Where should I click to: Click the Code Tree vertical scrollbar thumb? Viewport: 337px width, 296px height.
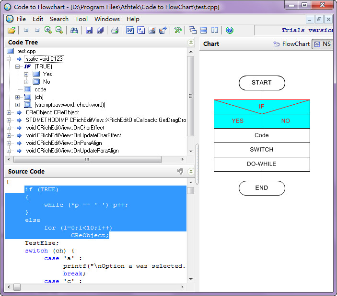190,96
